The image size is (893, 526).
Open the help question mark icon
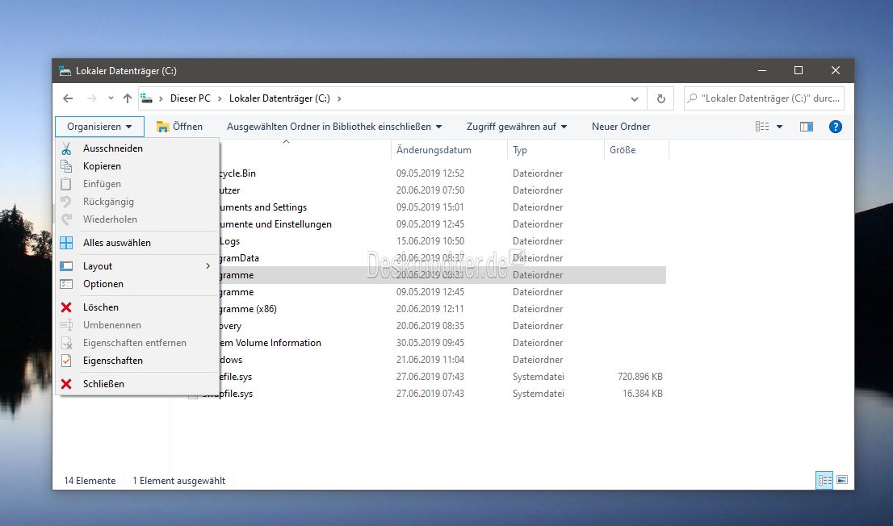coord(835,127)
